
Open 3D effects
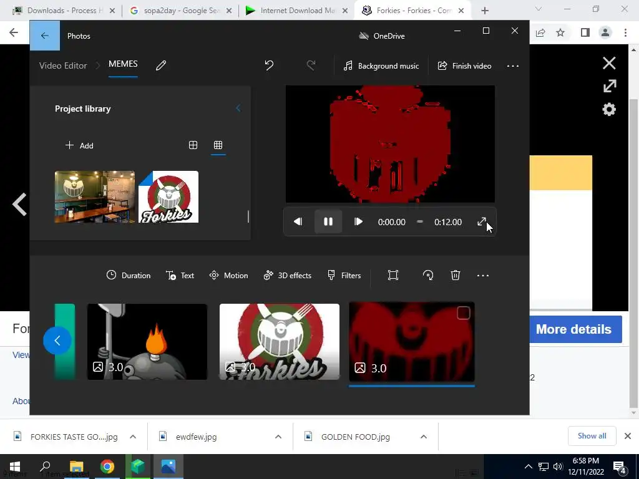coord(287,275)
